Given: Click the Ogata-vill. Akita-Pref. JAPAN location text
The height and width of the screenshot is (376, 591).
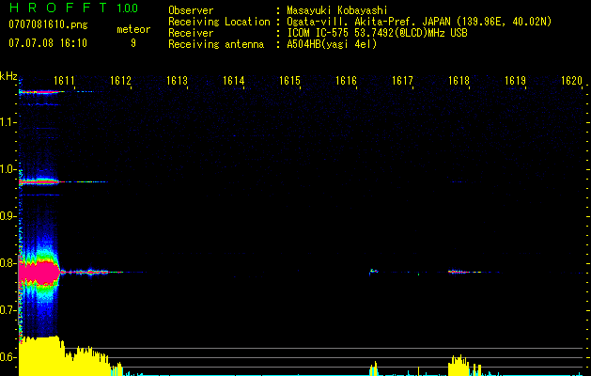Looking at the screenshot, I should coord(419,22).
